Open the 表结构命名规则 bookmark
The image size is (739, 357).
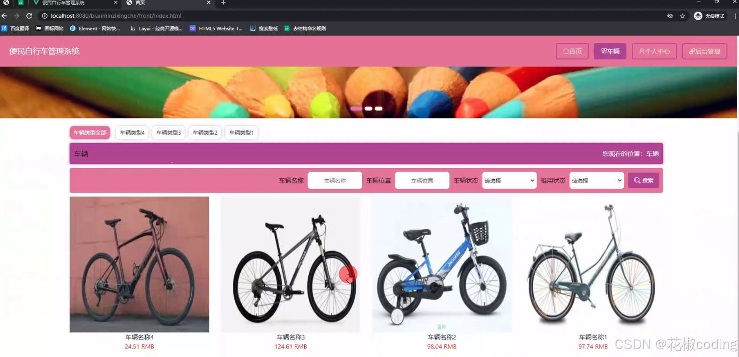[x=305, y=29]
